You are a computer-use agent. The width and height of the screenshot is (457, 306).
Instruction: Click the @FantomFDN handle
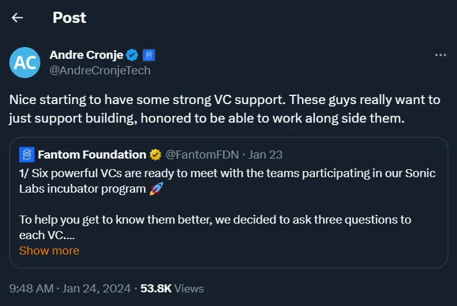(x=202, y=155)
